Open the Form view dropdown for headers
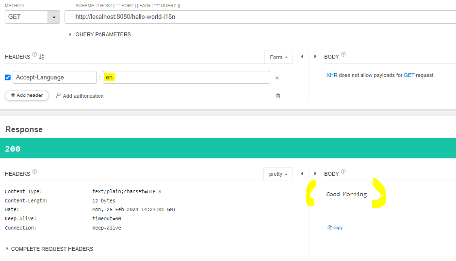Viewport: 456px width, 261px height. [x=278, y=57]
